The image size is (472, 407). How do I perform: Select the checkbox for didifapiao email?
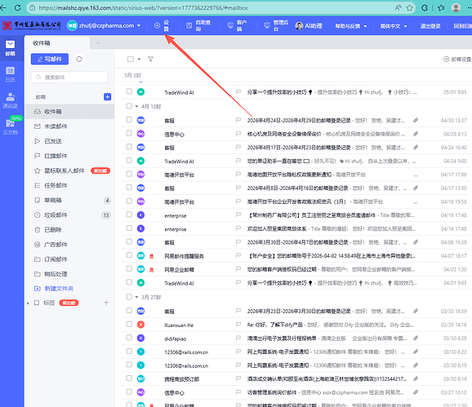(129, 338)
